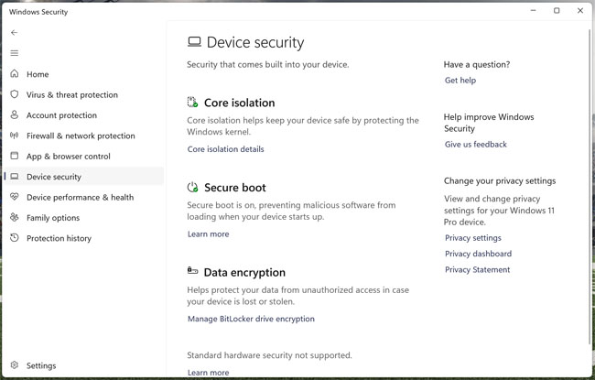The width and height of the screenshot is (595, 380).
Task: Open Core isolation details link
Action: point(225,149)
